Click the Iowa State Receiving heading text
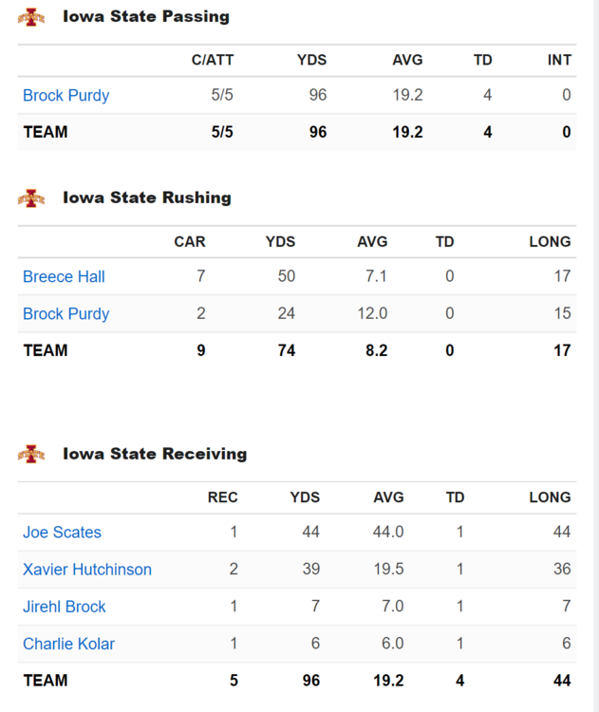599x712 pixels. click(x=155, y=454)
